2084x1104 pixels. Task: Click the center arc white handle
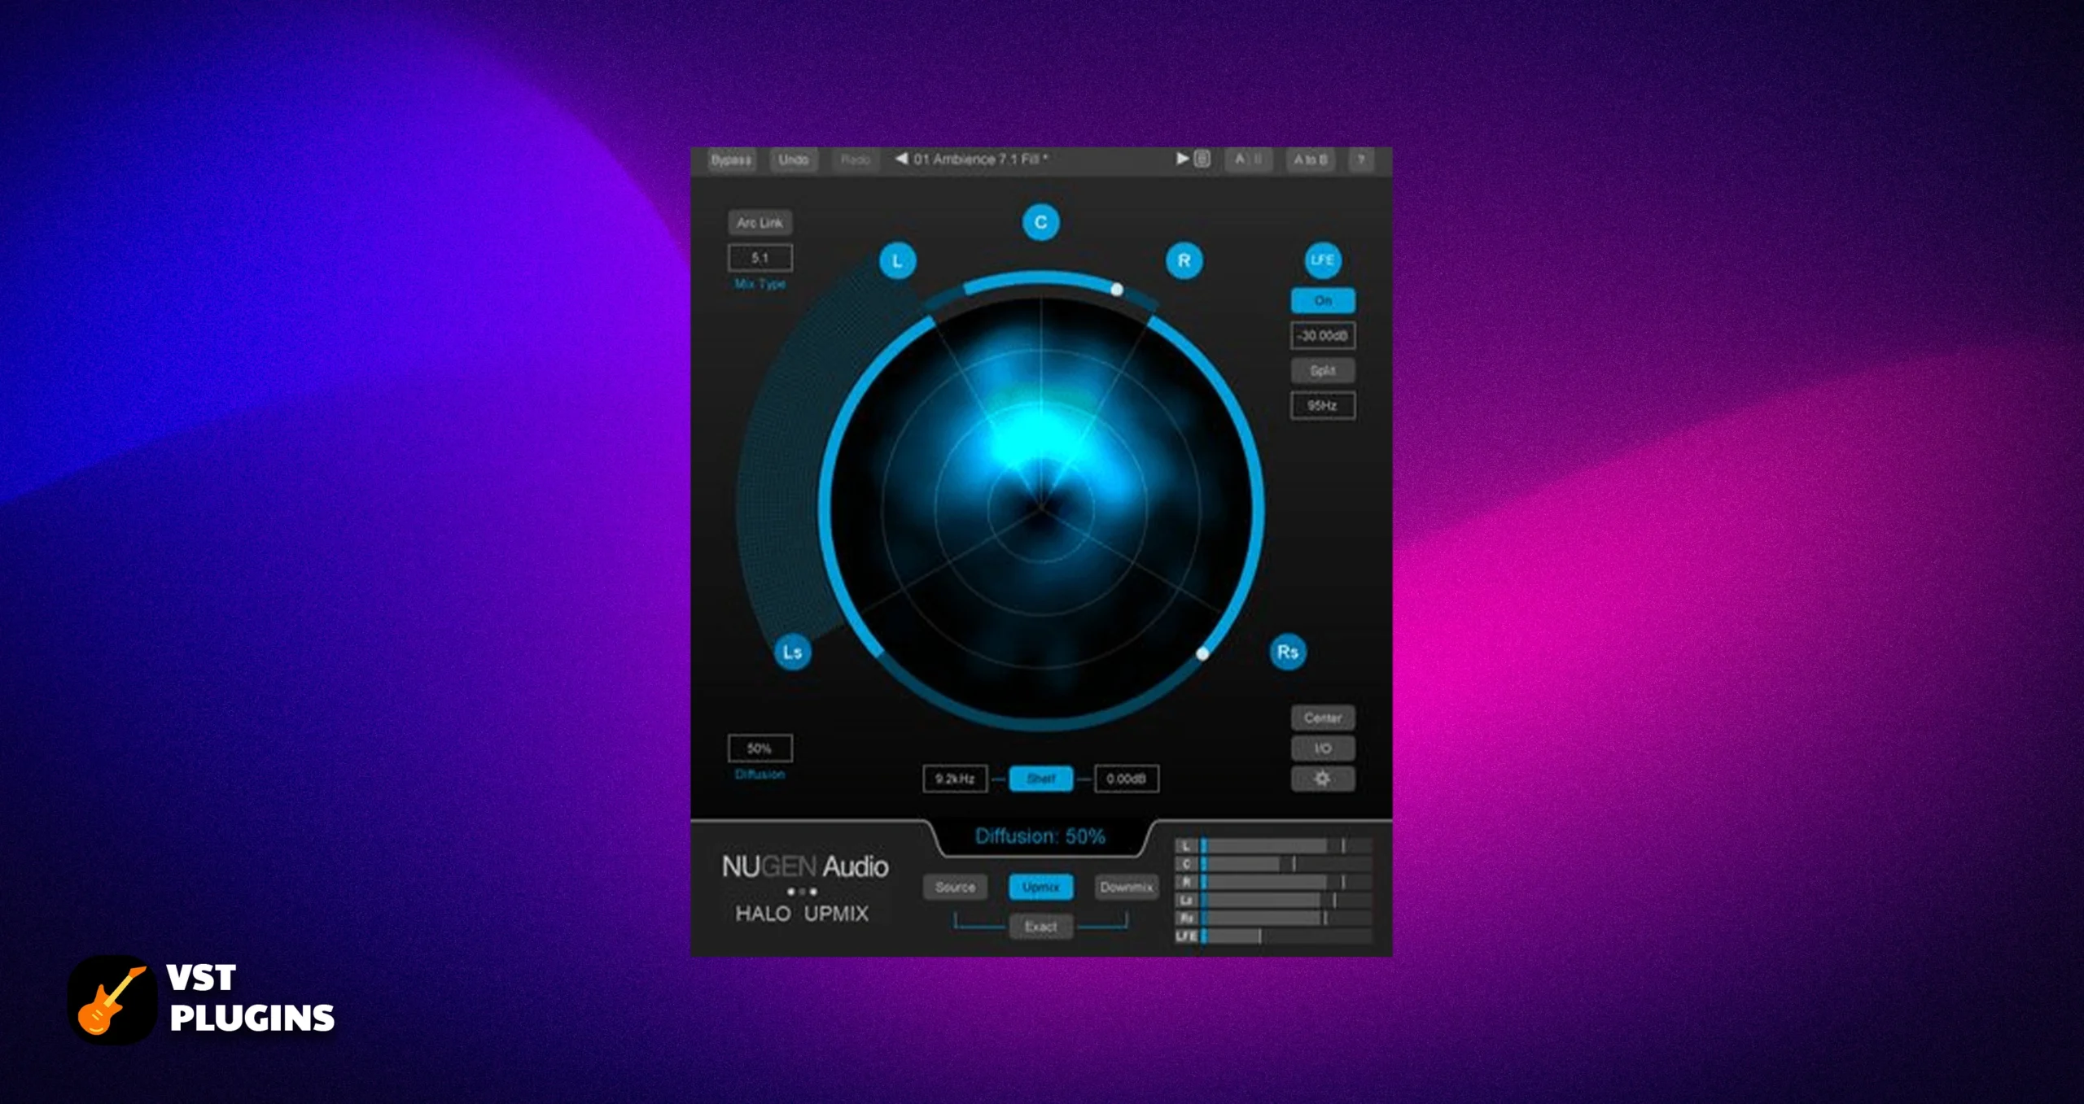click(1117, 290)
